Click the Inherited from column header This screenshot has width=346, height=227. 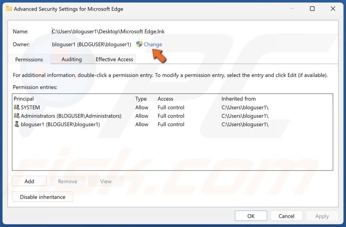[238, 99]
